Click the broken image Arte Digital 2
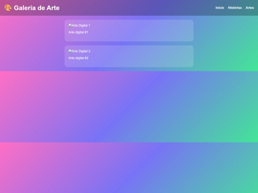Screen dimensions: 258x193 (79, 51)
